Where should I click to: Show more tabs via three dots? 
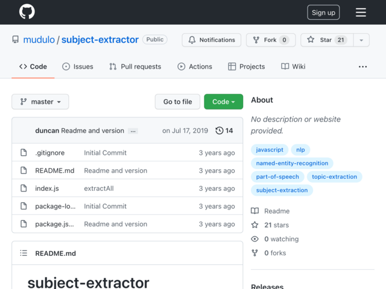click(x=362, y=67)
